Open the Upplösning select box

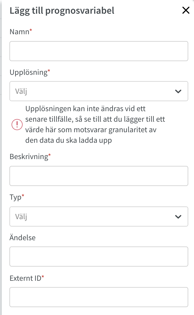click(99, 91)
